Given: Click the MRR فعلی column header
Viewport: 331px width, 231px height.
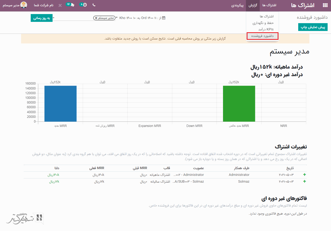Looking at the screenshot, I should coord(97,168).
